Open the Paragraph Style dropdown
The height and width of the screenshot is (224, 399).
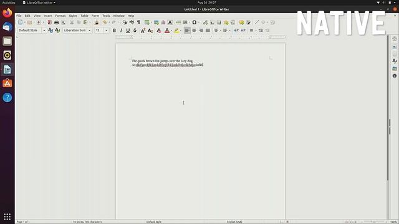[44, 30]
